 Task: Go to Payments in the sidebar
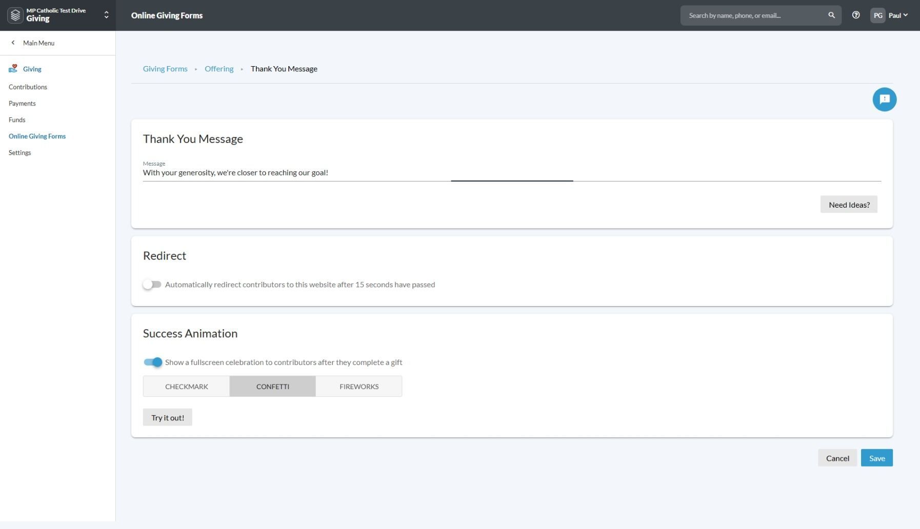22,104
